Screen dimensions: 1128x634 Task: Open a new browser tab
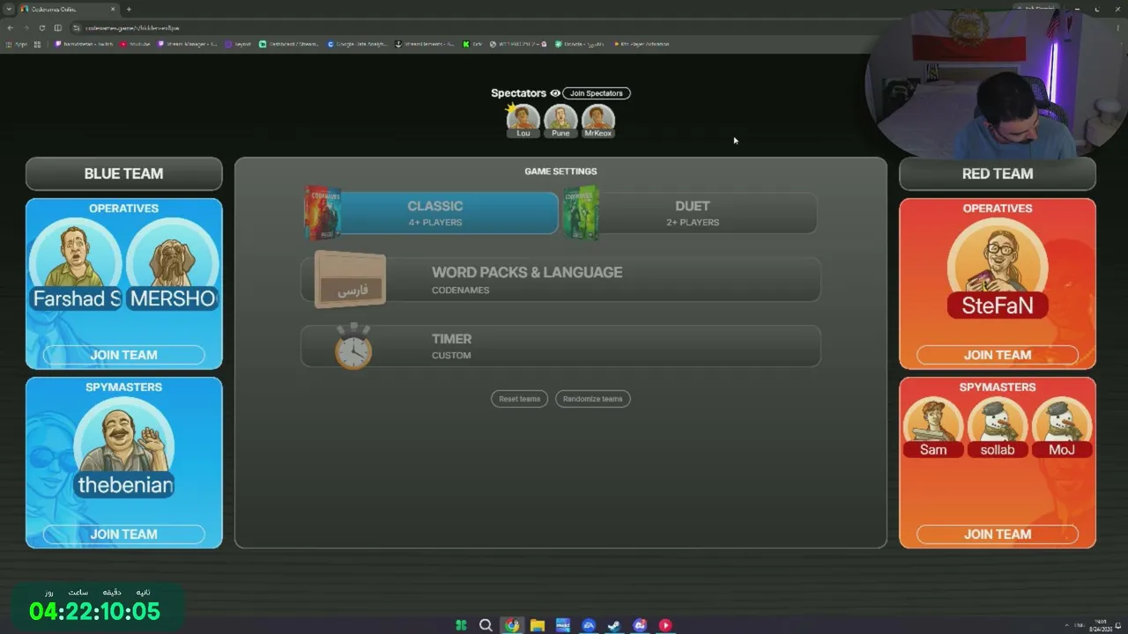coord(129,10)
